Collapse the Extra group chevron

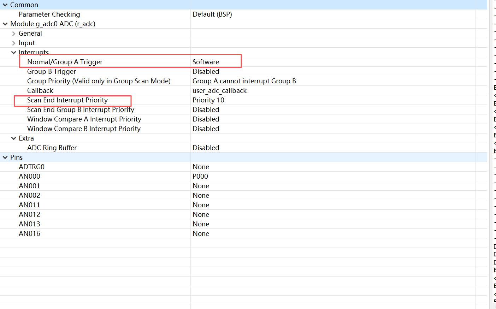pos(13,138)
